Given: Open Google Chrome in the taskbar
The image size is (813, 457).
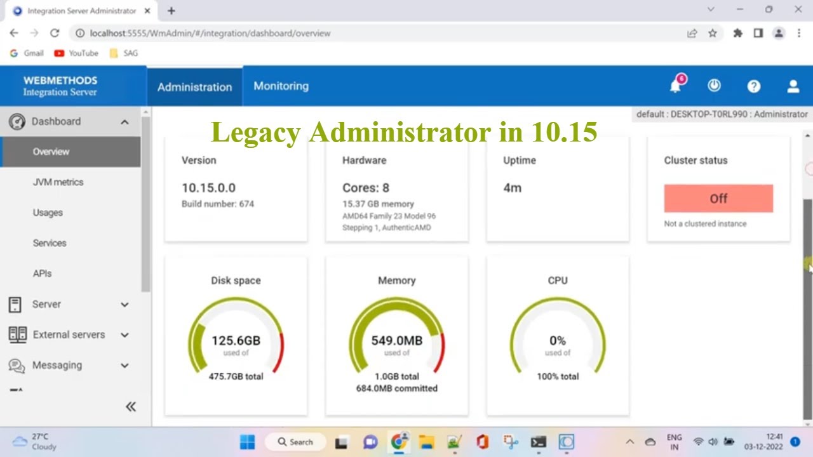Looking at the screenshot, I should pyautogui.click(x=399, y=442).
